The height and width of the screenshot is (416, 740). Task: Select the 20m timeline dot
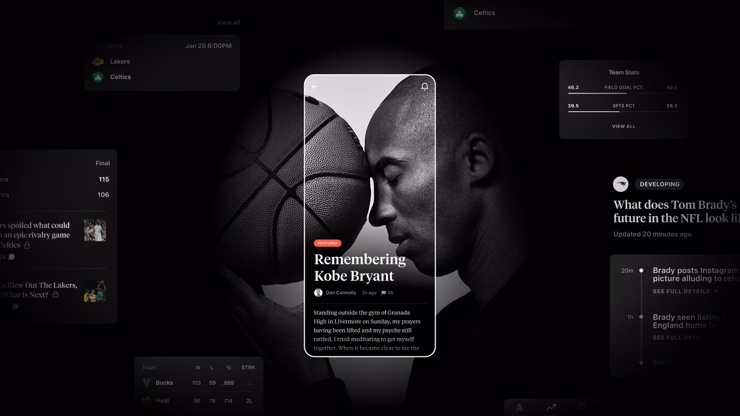tap(641, 270)
